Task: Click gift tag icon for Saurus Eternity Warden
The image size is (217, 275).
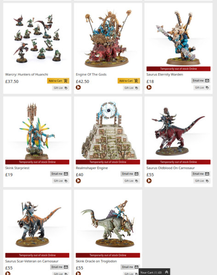Action: tap(207, 88)
